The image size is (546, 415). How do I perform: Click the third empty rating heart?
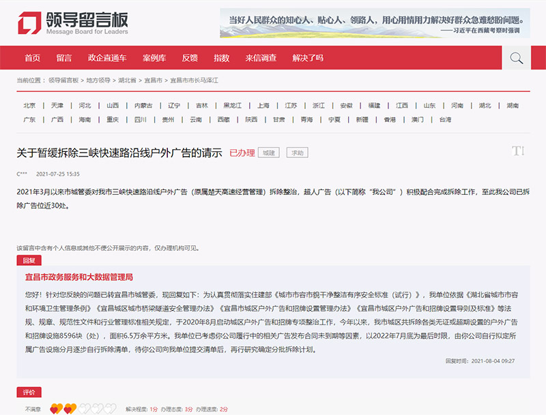pyautogui.click(x=85, y=408)
